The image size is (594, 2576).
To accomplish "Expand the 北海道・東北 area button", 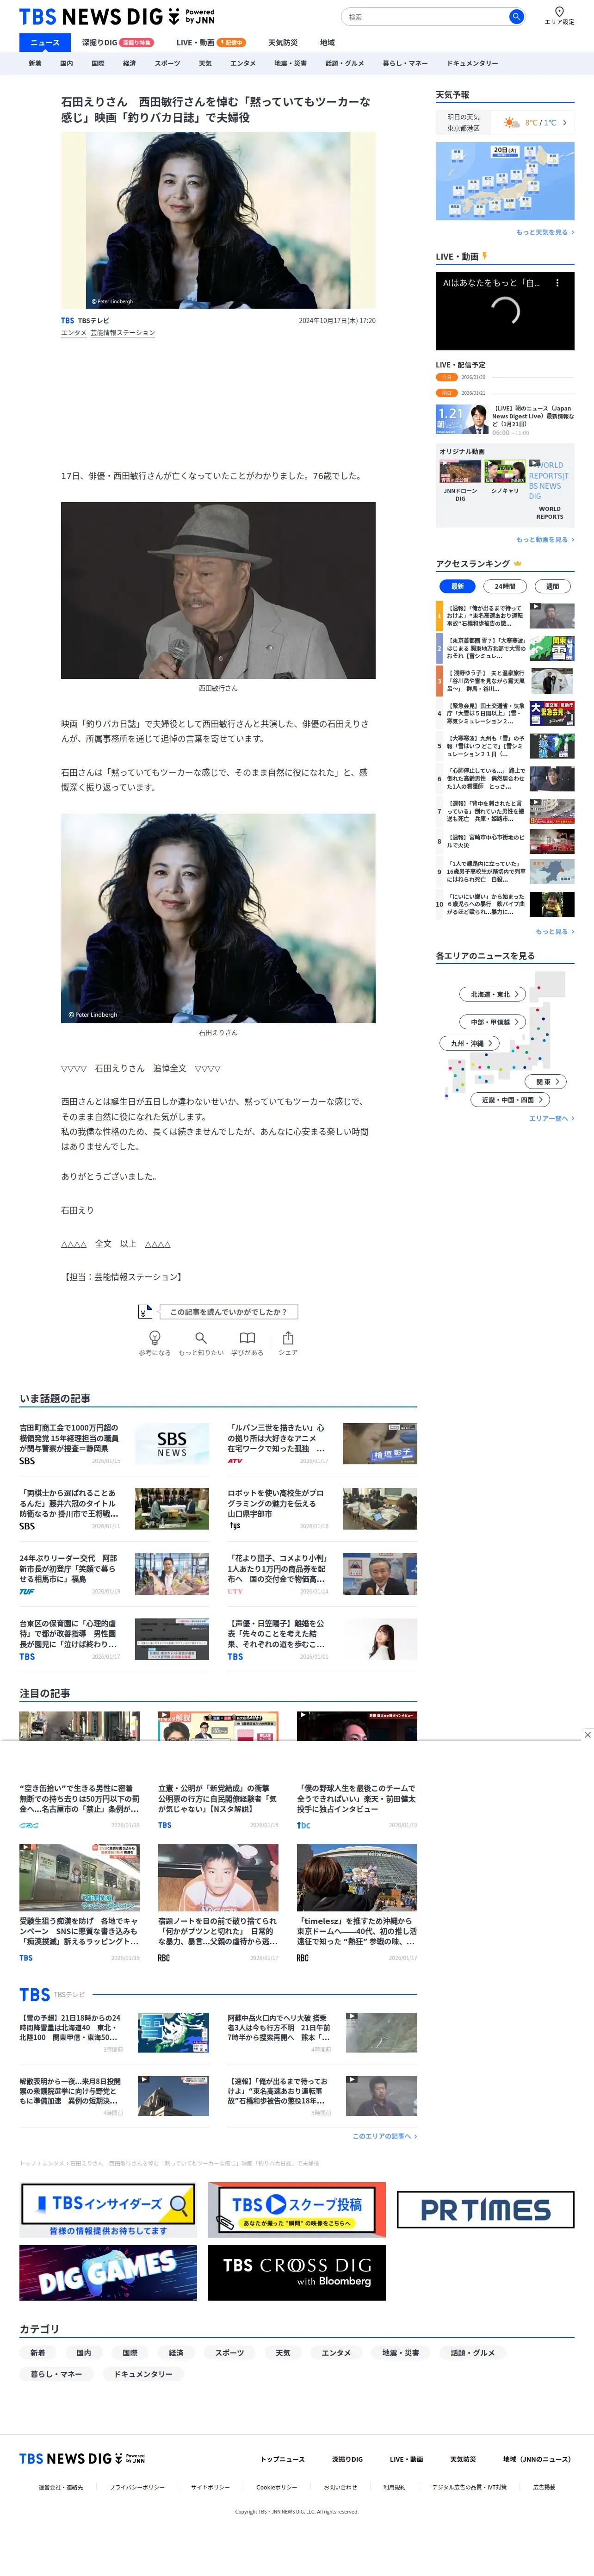I will [x=493, y=994].
